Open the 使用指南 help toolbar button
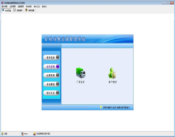Screen dimensions: 175x137 [30, 10]
